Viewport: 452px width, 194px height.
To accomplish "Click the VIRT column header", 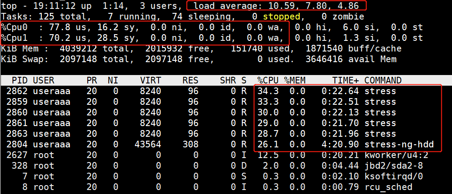I will [150, 80].
